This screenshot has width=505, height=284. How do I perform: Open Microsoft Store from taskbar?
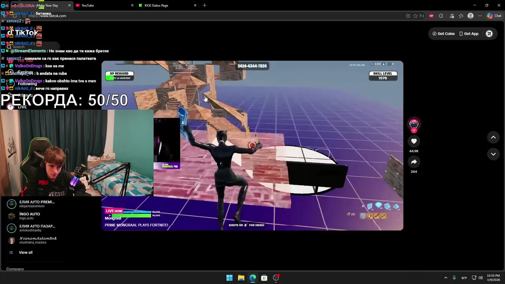264,278
